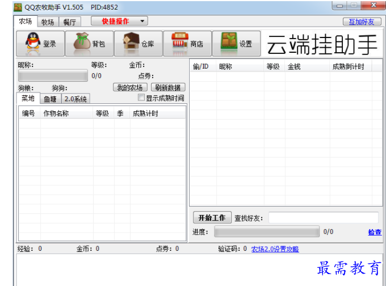Sort by the 编号 column header

30,113
